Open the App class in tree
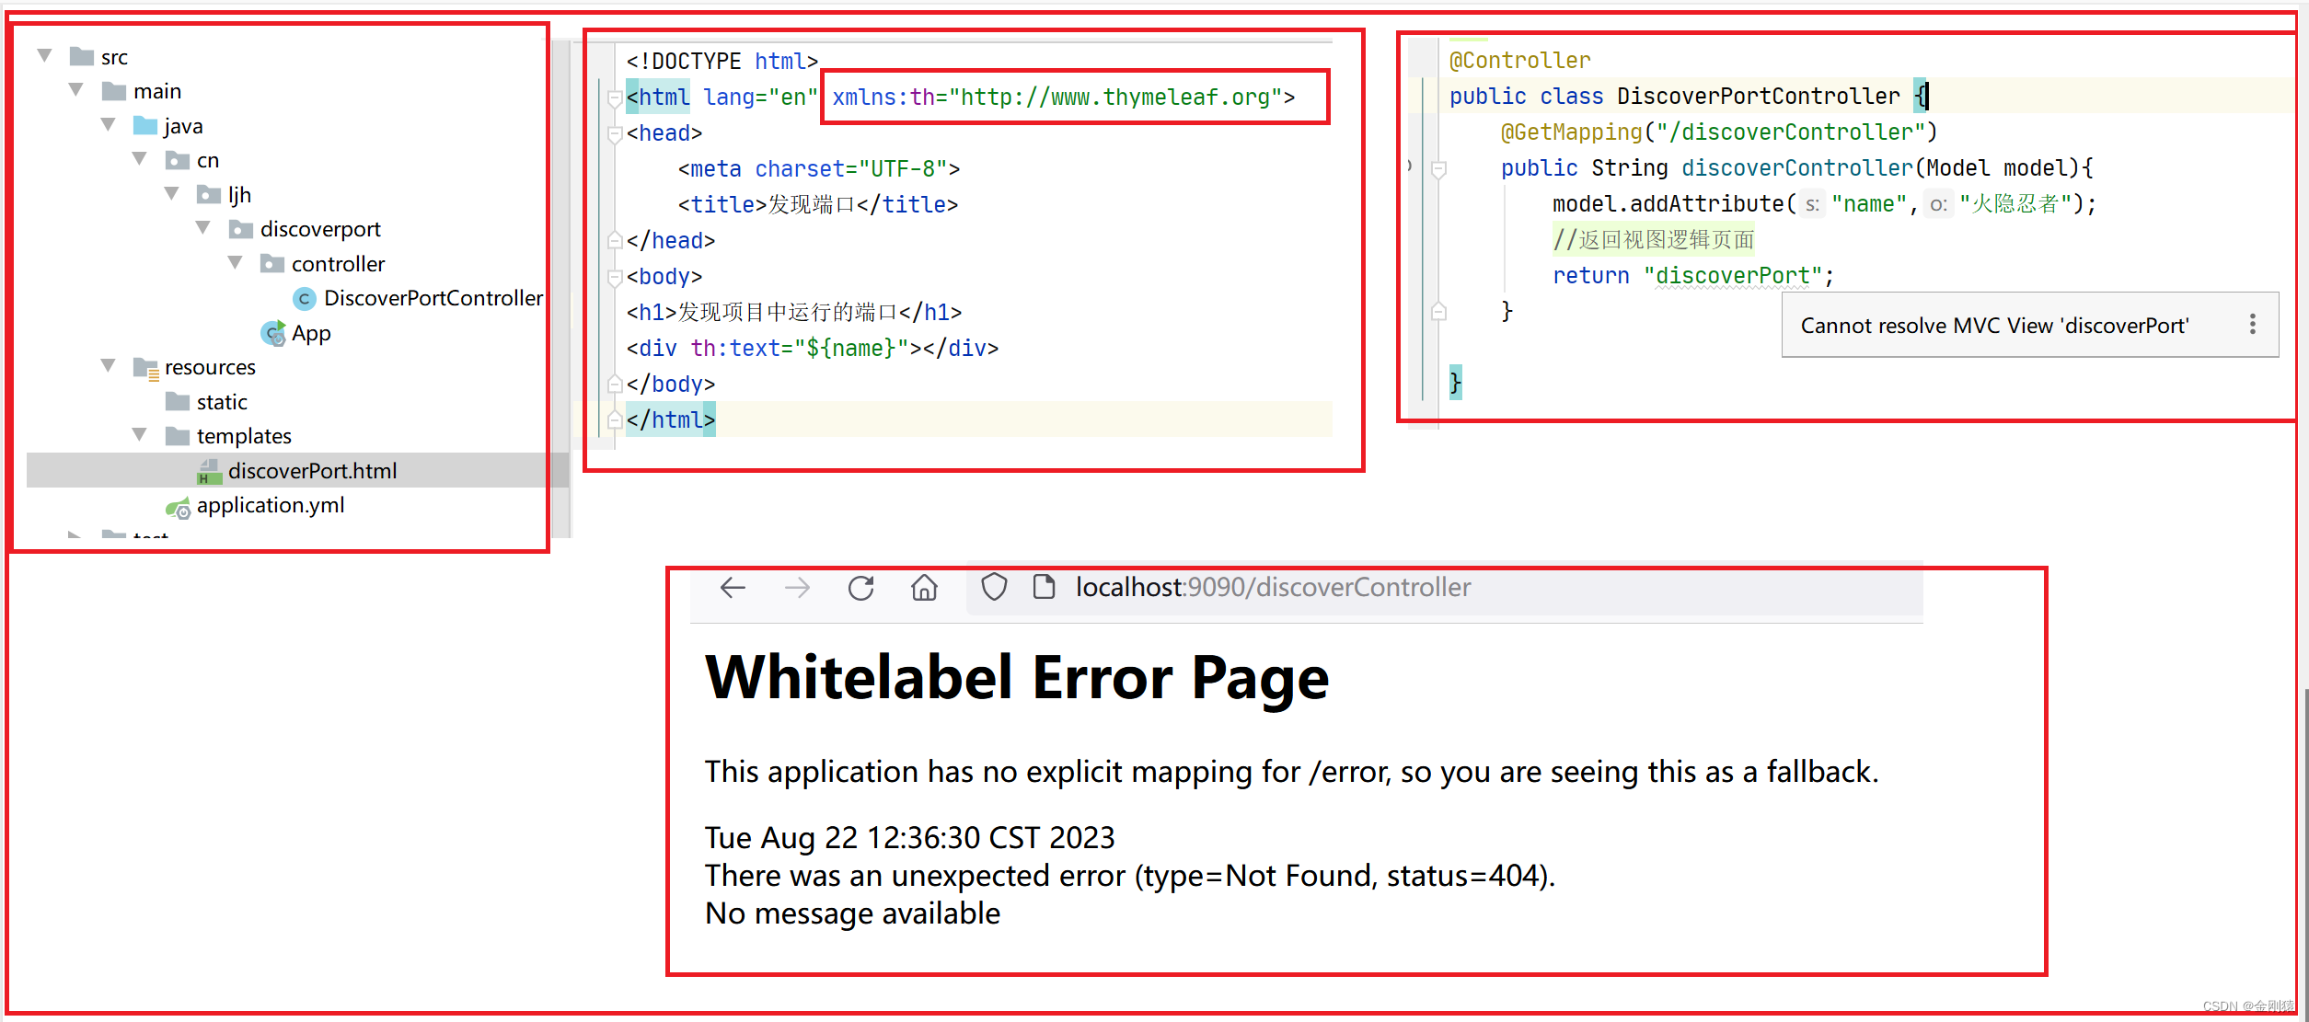 311,333
